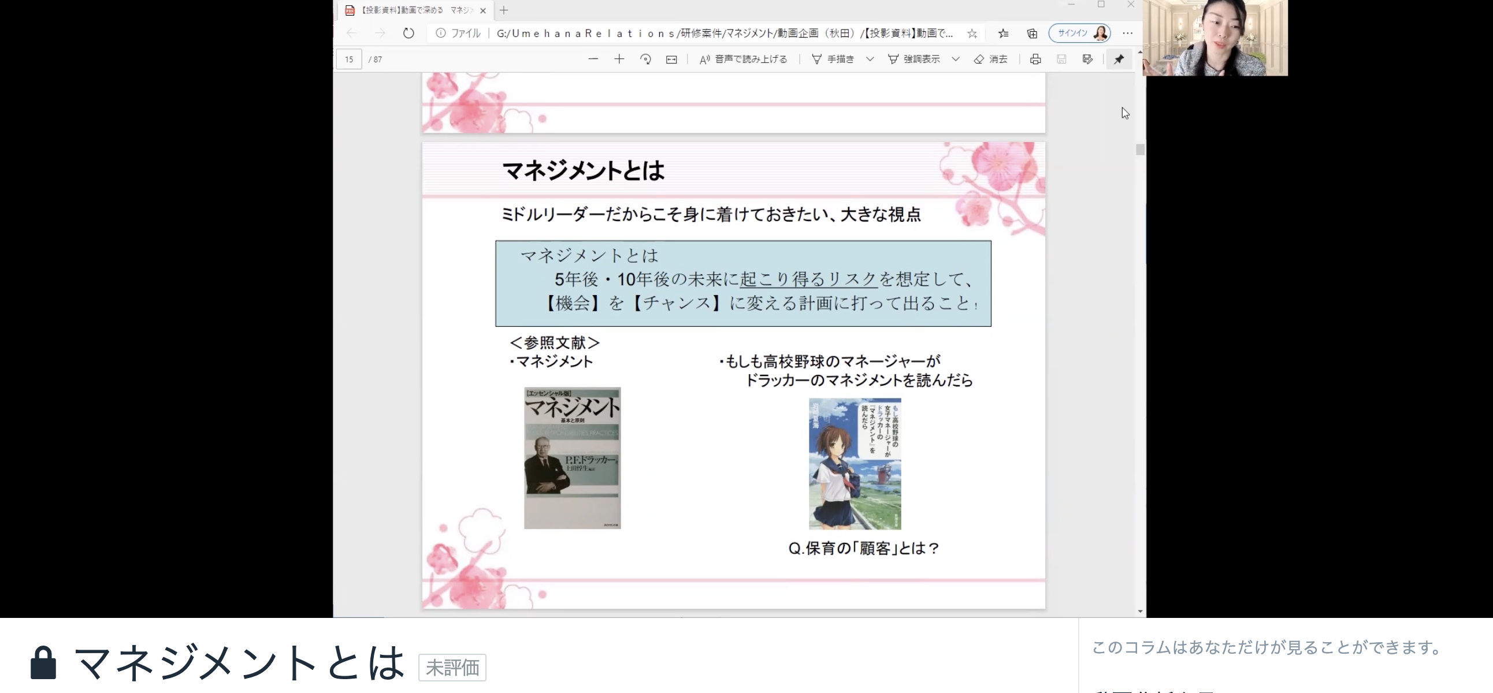Reload the page with refresh icon
The image size is (1493, 693).
(408, 33)
